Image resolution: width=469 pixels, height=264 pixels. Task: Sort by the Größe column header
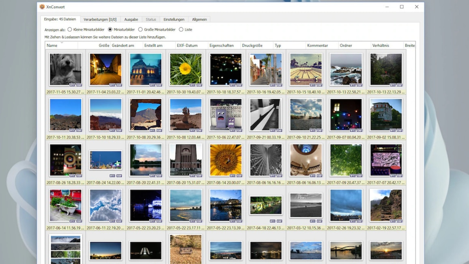coord(94,45)
